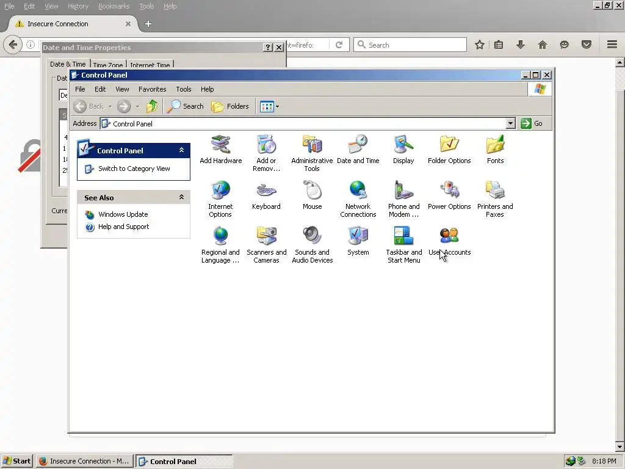
Task: Go to Firefox Home icon
Action: pyautogui.click(x=543, y=45)
